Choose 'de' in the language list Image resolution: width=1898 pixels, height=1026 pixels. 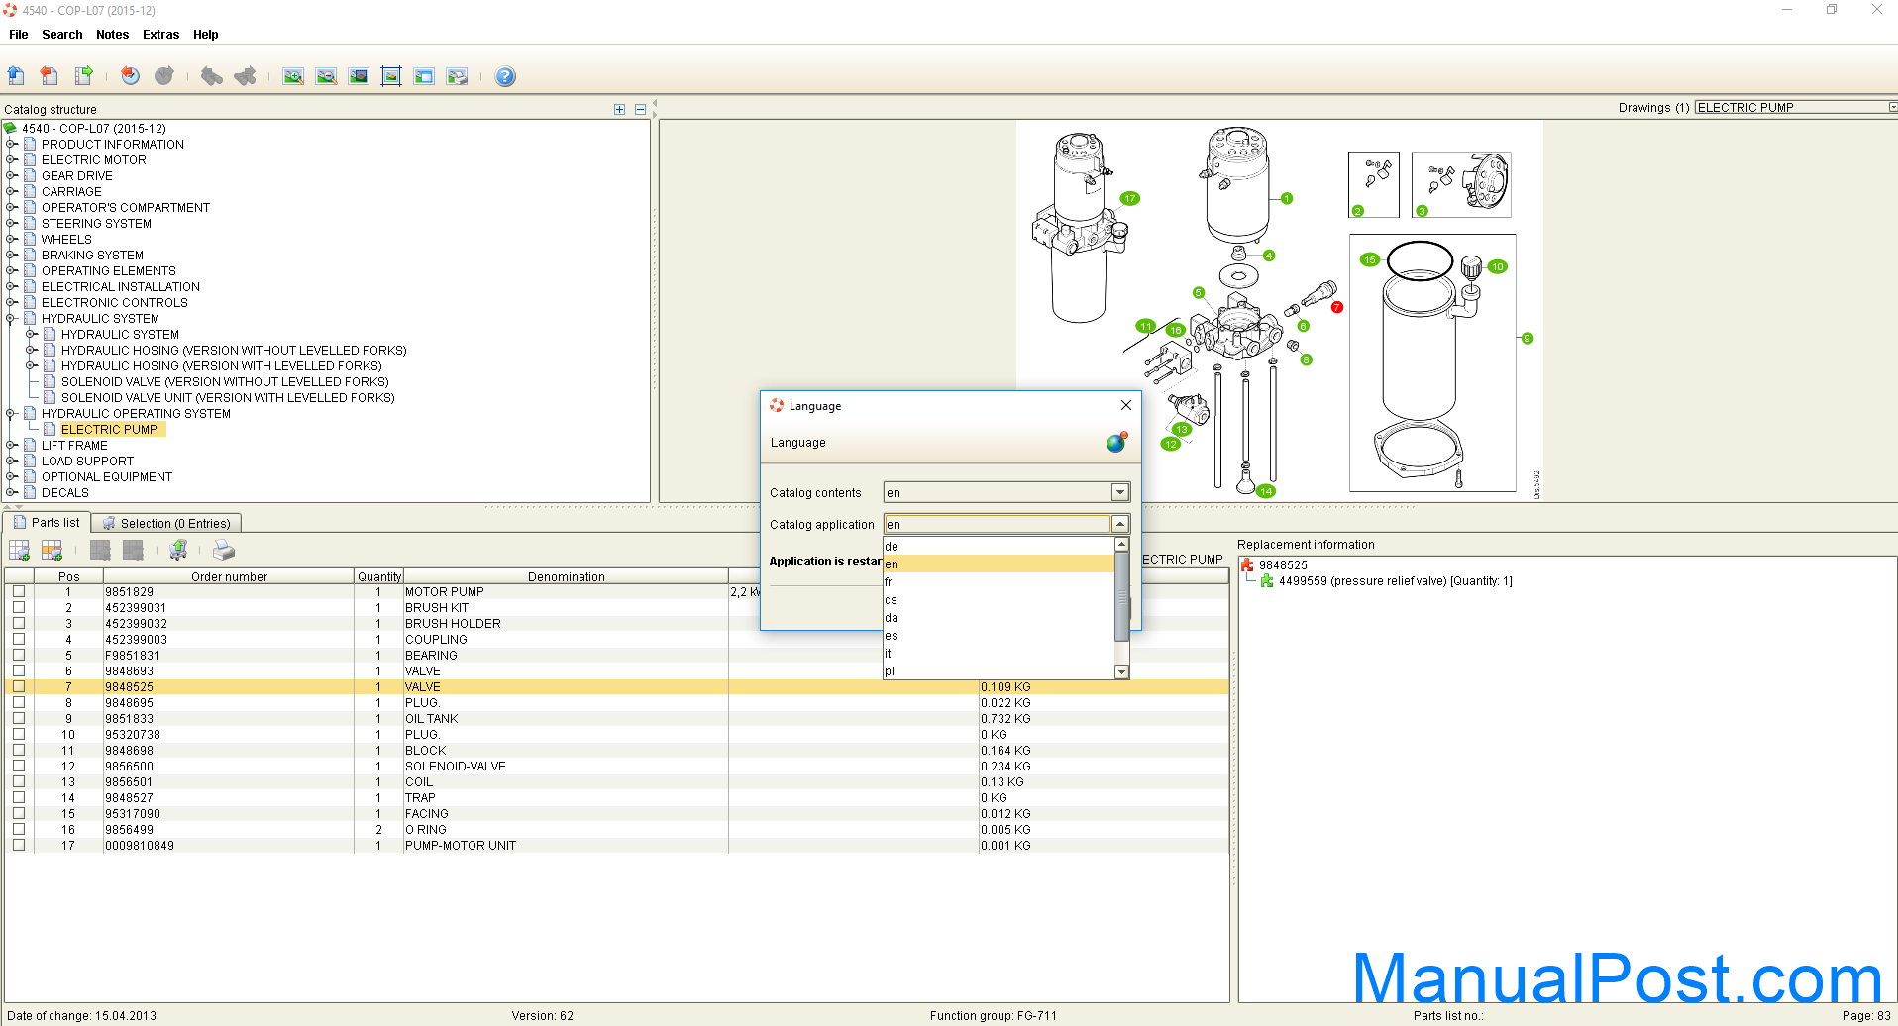coord(999,546)
